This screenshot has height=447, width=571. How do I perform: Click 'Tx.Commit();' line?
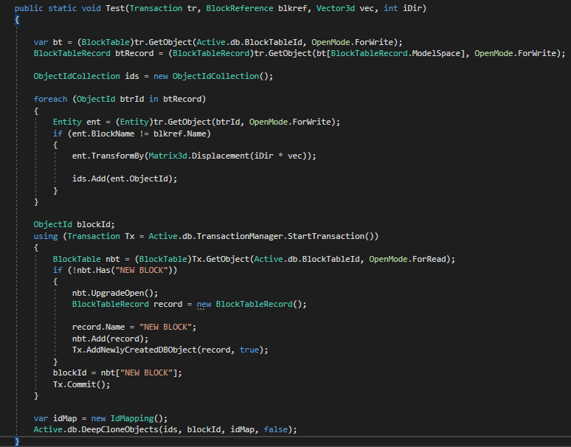pyautogui.click(x=81, y=385)
